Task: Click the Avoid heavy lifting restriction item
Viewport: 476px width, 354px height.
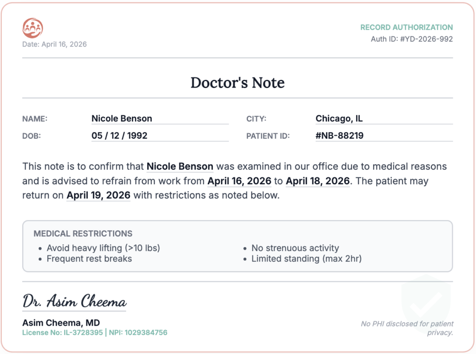Action: pyautogui.click(x=103, y=248)
